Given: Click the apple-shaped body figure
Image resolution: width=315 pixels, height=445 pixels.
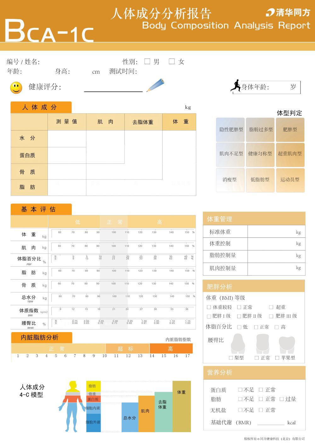Looking at the screenshot, I should click(287, 345).
